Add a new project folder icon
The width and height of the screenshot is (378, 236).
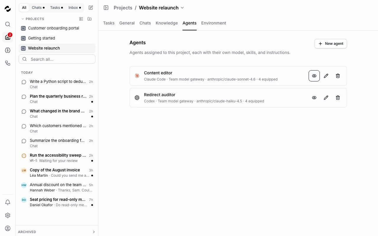89,19
